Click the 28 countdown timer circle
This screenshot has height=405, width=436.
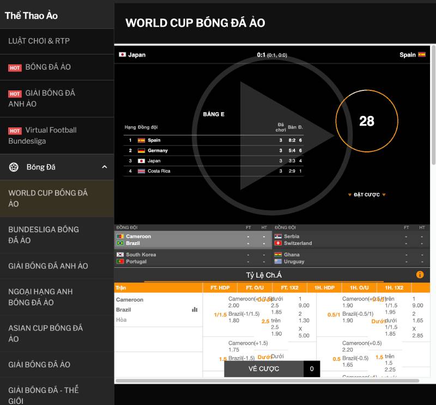coord(366,121)
